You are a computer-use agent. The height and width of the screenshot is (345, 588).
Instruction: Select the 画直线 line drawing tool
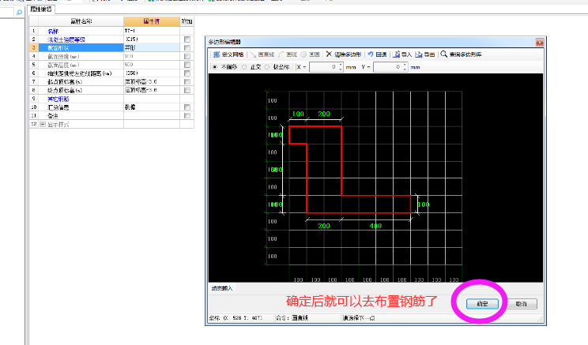(x=262, y=54)
